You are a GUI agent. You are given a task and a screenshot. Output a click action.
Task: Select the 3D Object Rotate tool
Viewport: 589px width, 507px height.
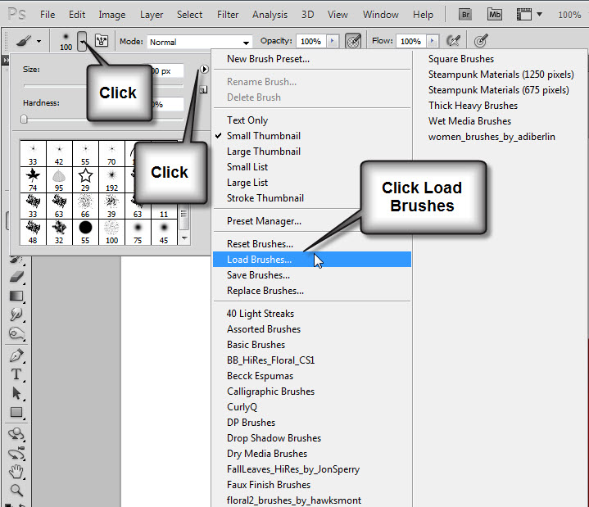coord(16,434)
